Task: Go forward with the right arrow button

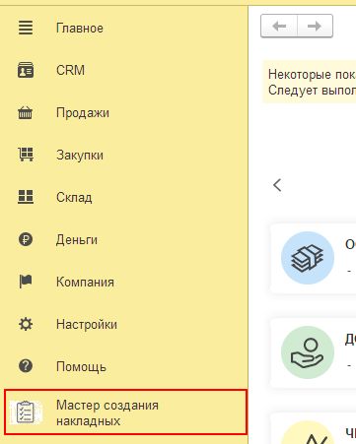Action: (315, 26)
